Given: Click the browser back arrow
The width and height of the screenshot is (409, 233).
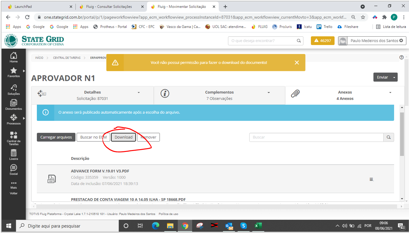Looking at the screenshot, I should pyautogui.click(x=8, y=17).
